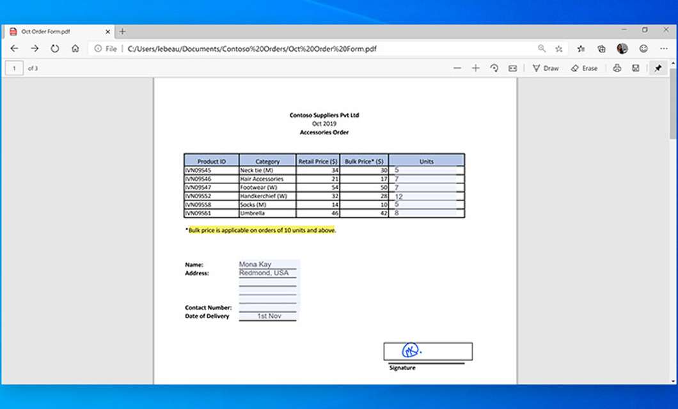Open the user profile avatar
Viewport: 678px width, 409px height.
622,49
